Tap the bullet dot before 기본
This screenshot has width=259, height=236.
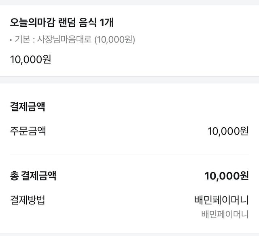(11, 40)
